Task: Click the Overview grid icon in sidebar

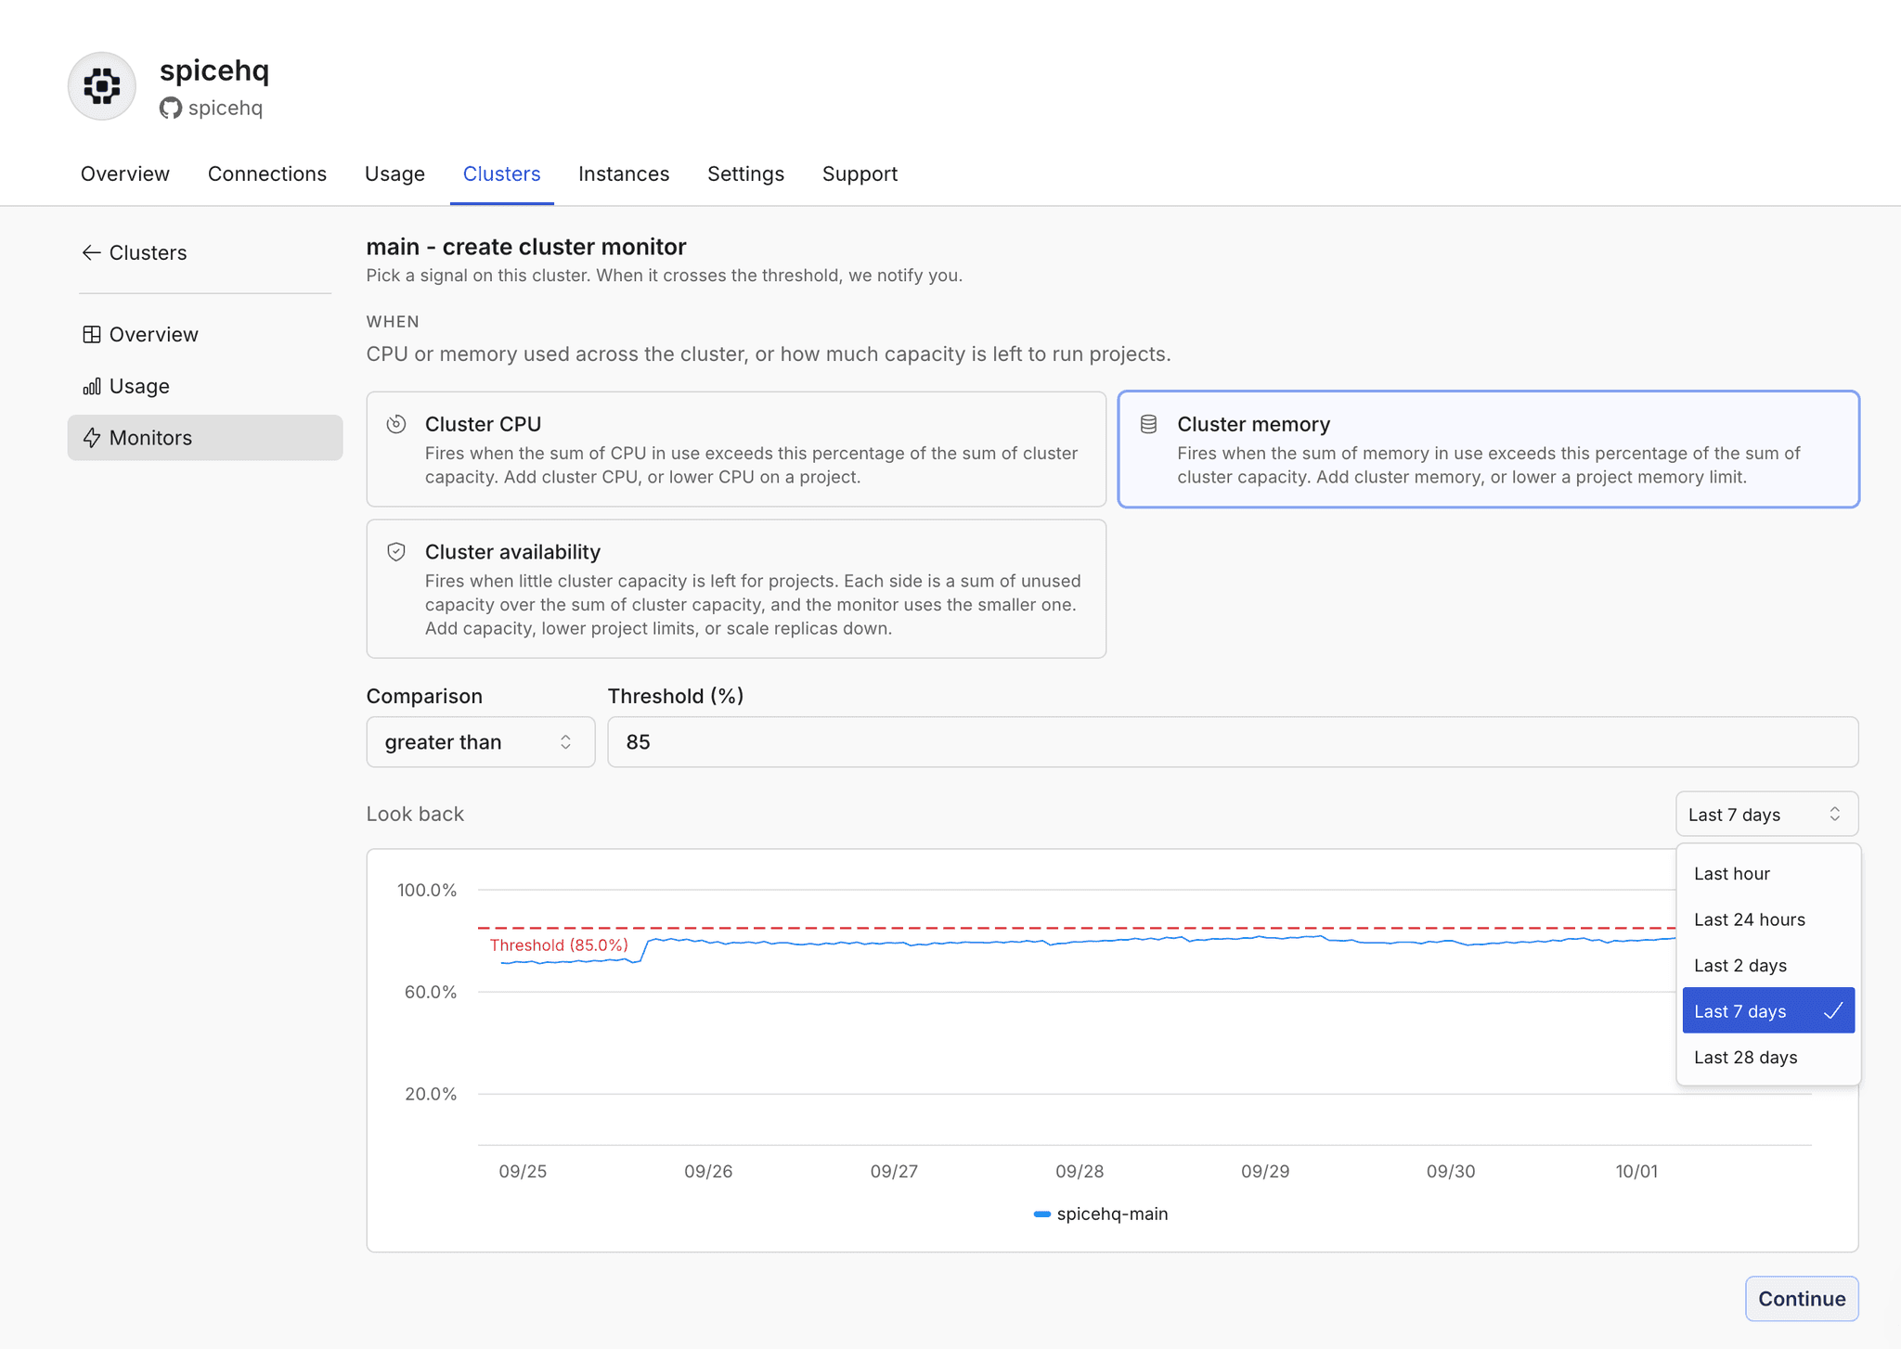Action: point(92,334)
